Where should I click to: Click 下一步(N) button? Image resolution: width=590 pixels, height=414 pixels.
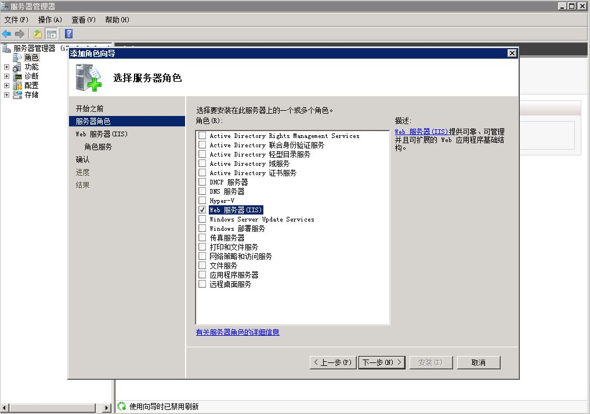(x=382, y=362)
